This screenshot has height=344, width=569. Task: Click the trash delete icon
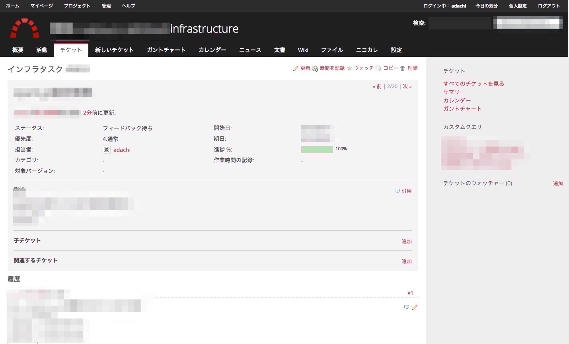point(402,68)
